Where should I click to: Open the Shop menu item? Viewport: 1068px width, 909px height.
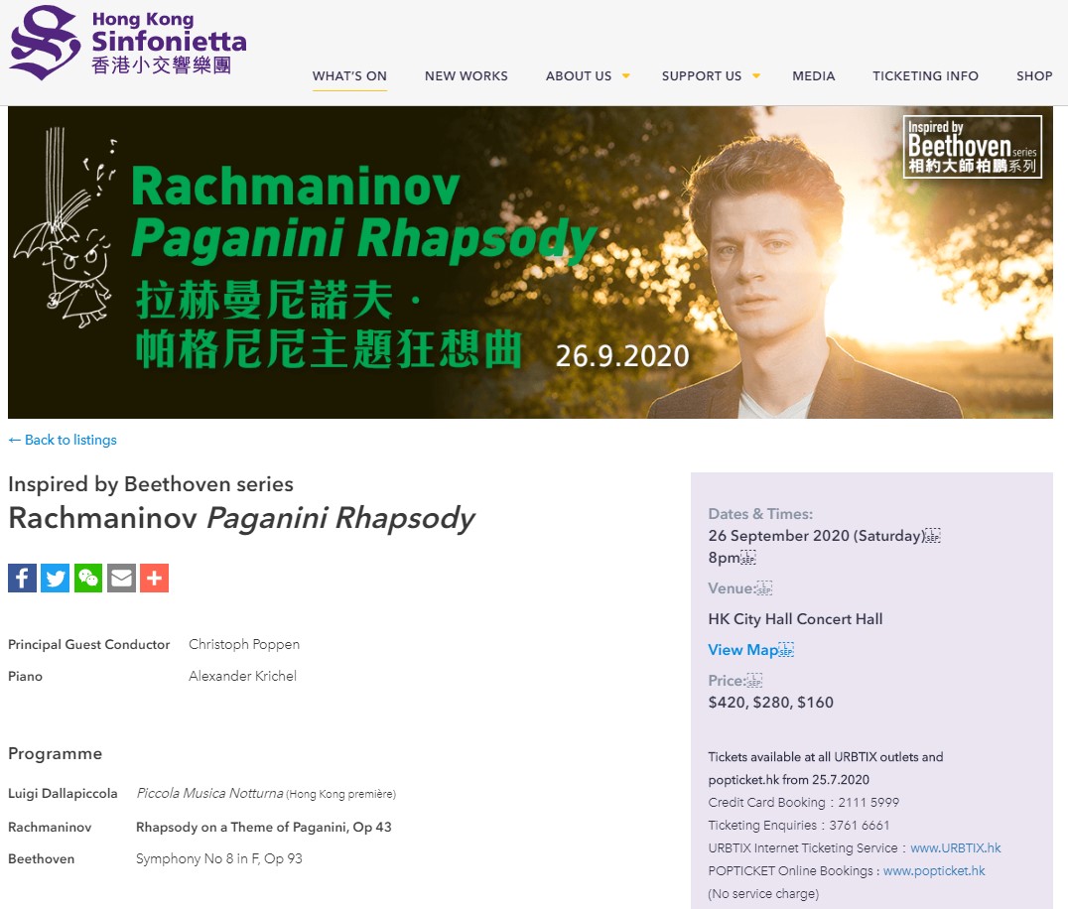[x=1034, y=76]
